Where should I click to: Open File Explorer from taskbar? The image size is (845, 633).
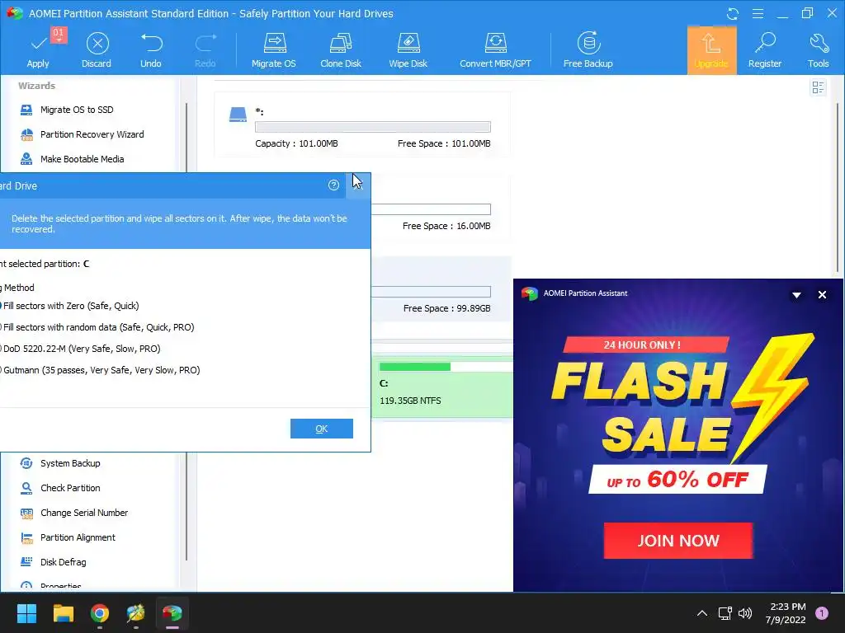pyautogui.click(x=63, y=613)
